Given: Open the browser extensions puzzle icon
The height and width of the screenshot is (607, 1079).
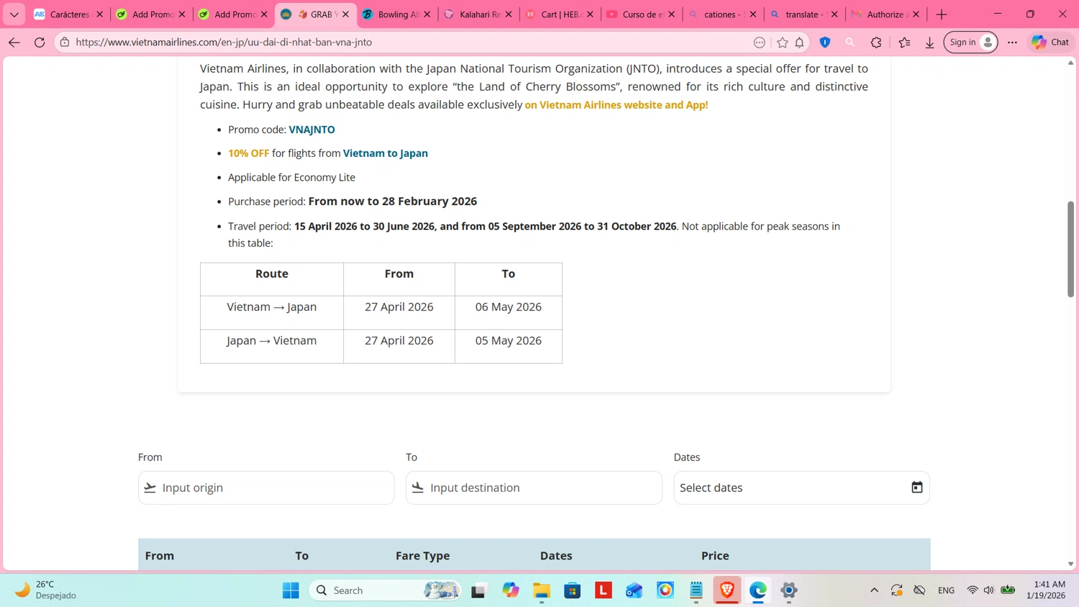Looking at the screenshot, I should click(876, 42).
